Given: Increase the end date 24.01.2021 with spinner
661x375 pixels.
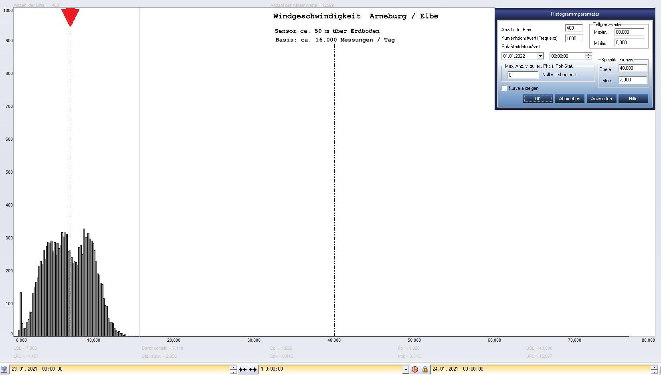Looking at the screenshot, I should (x=654, y=367).
